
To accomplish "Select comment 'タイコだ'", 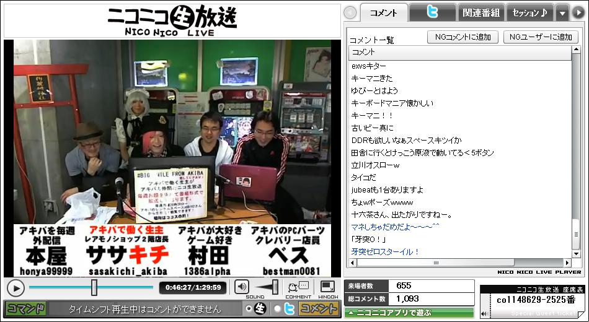I will pos(363,178).
